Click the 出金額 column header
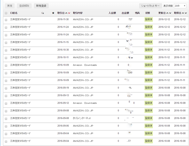Viewport: 189px width, 146px height. [x=125, y=13]
